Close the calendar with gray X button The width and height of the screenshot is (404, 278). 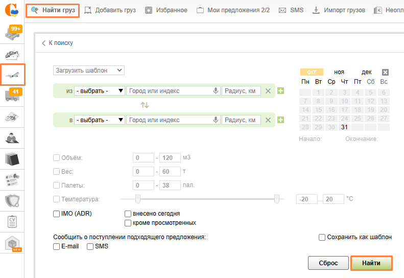(385, 72)
